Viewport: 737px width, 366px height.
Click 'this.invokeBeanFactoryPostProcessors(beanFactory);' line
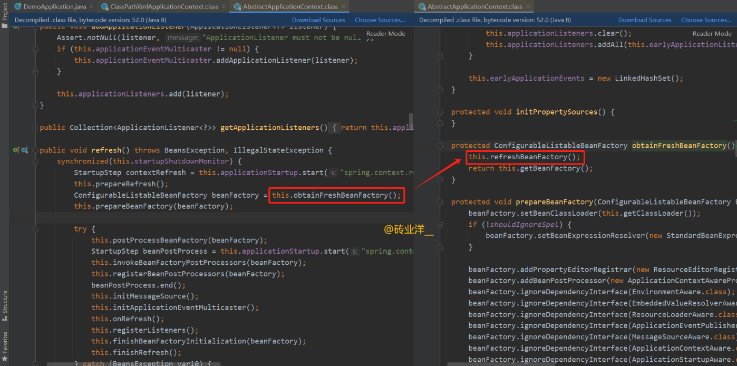(x=199, y=263)
